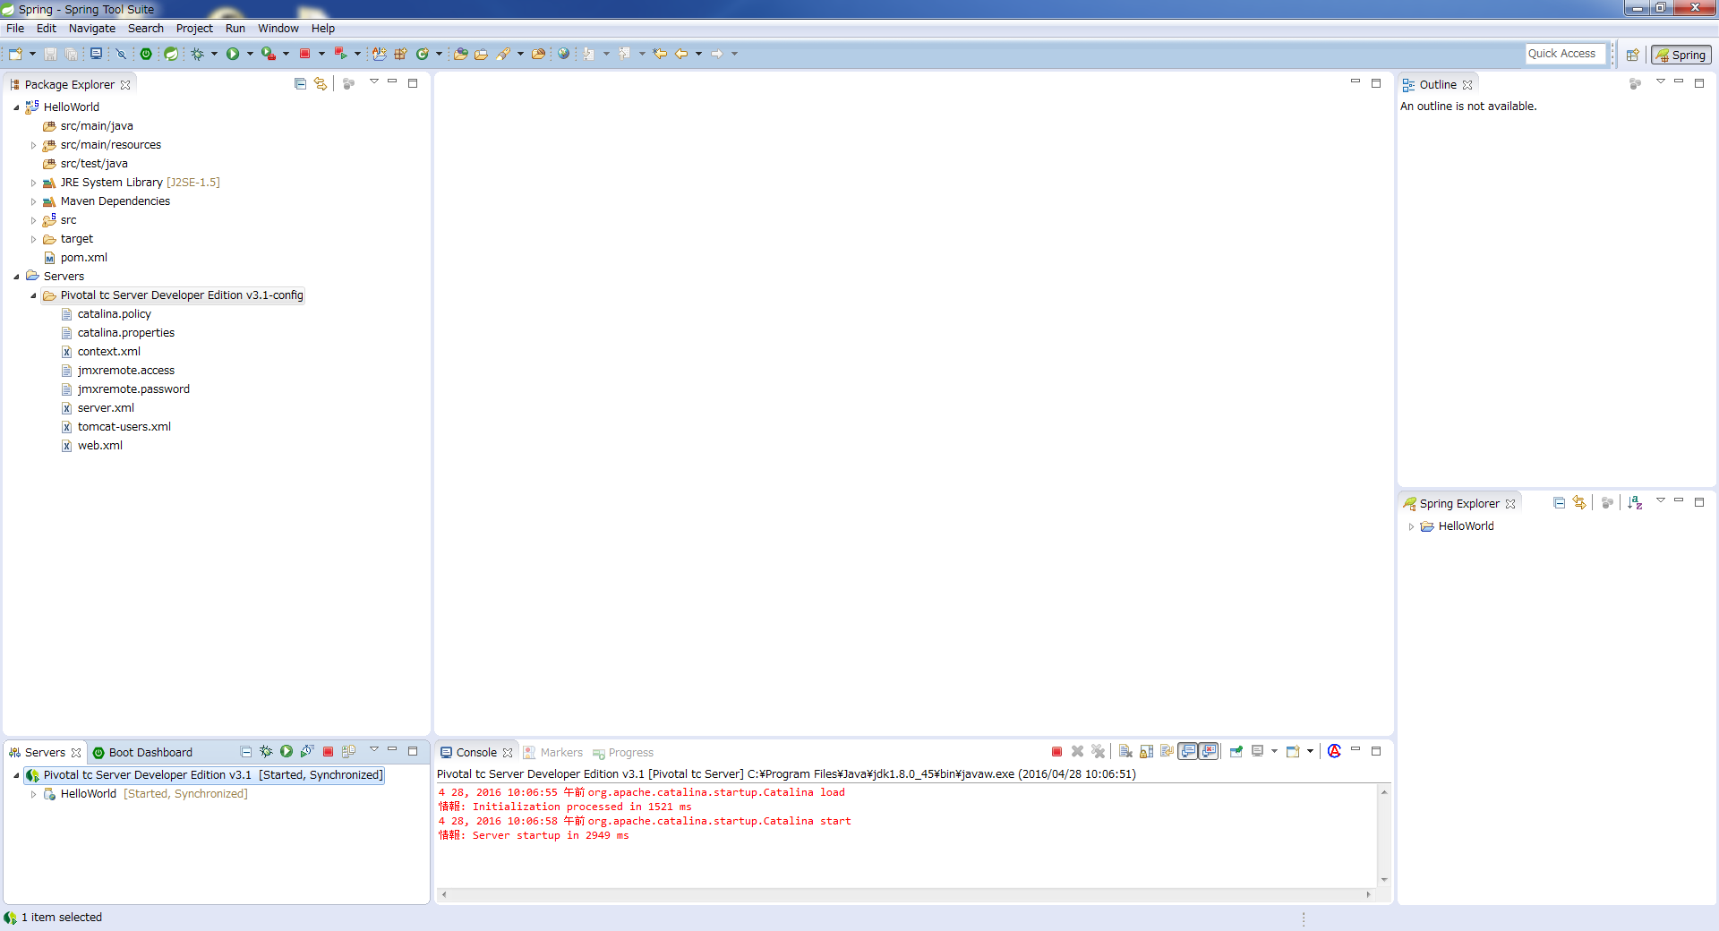Image resolution: width=1719 pixels, height=931 pixels.
Task: Toggle Scroll Lock in Console toolbar
Action: tap(1147, 752)
